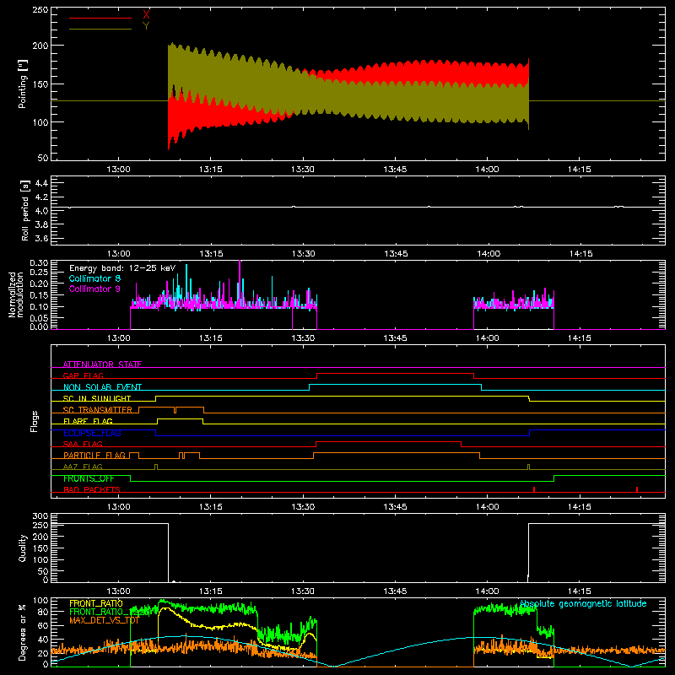Screen dimensions: 675x675
Task: Click the magenta 'Collimator 9' legend entry
Action: coord(94,289)
